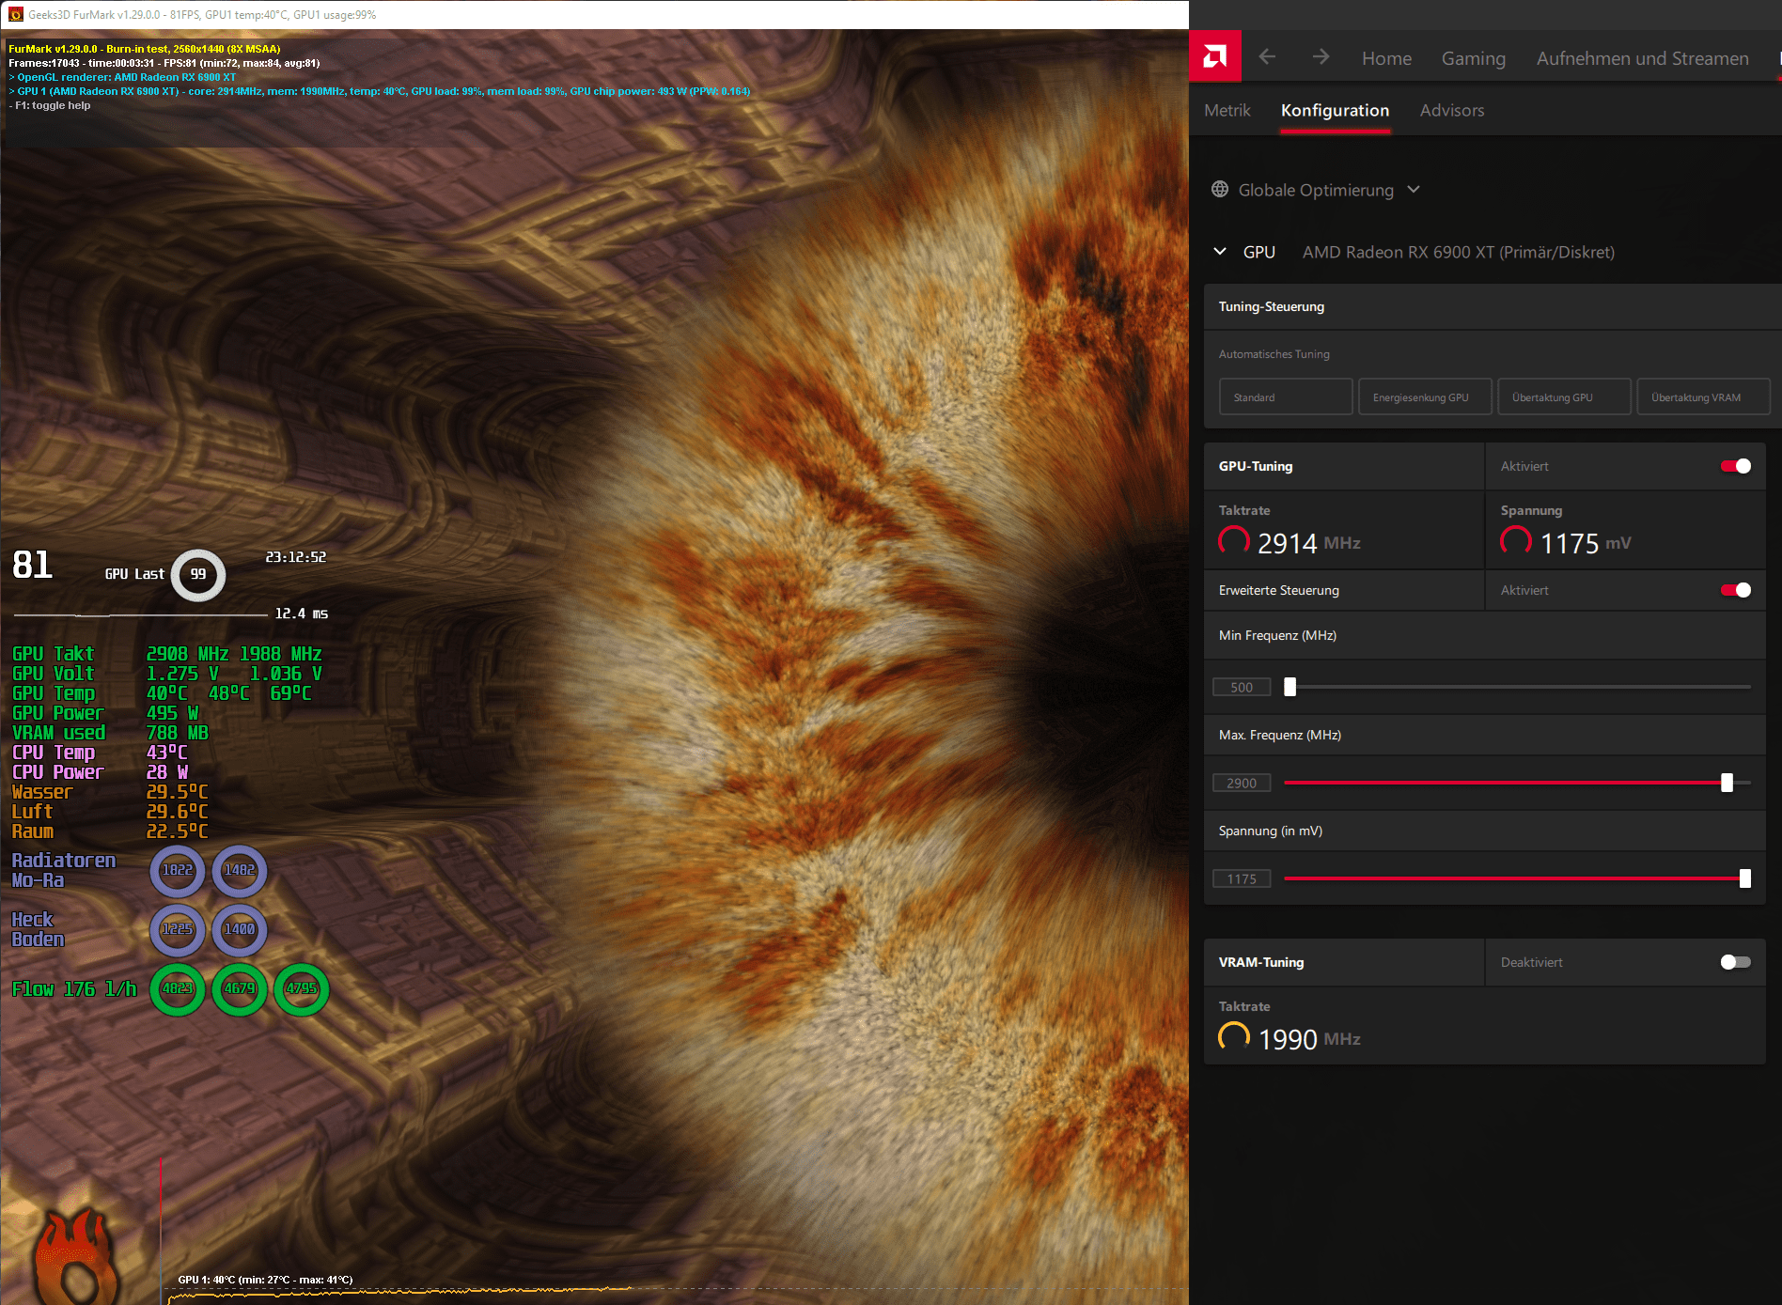The width and height of the screenshot is (1782, 1305).
Task: Click the Spannung (in mV) slider handle
Action: click(x=1745, y=878)
